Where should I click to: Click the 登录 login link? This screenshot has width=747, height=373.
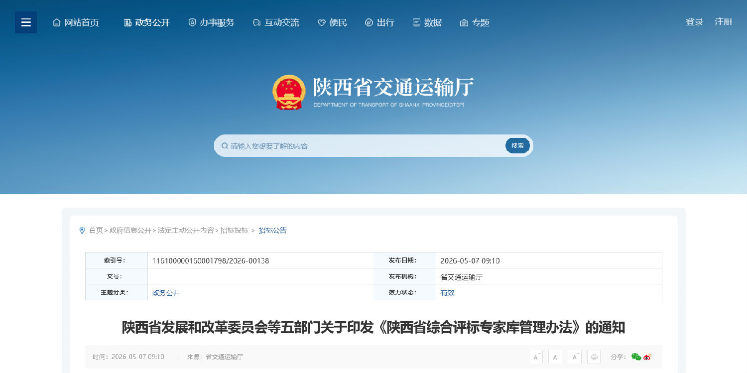coord(694,22)
